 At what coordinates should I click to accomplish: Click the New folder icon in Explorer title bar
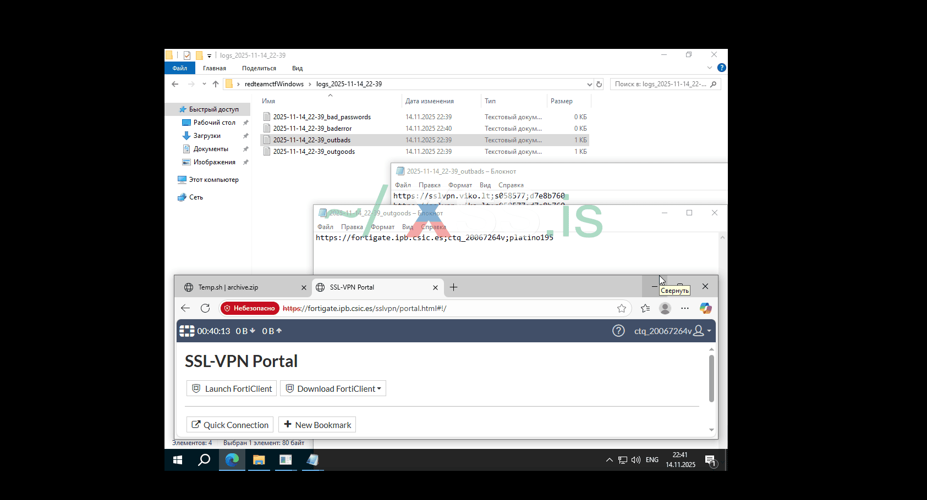[199, 55]
